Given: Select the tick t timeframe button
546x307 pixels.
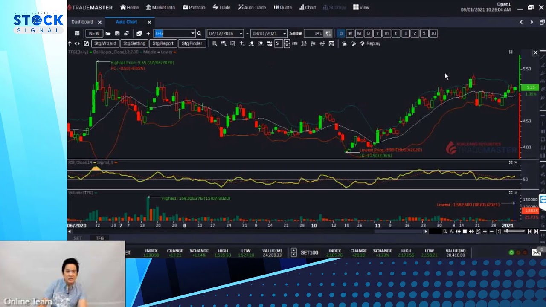Looking at the screenshot, I should click(396, 33).
